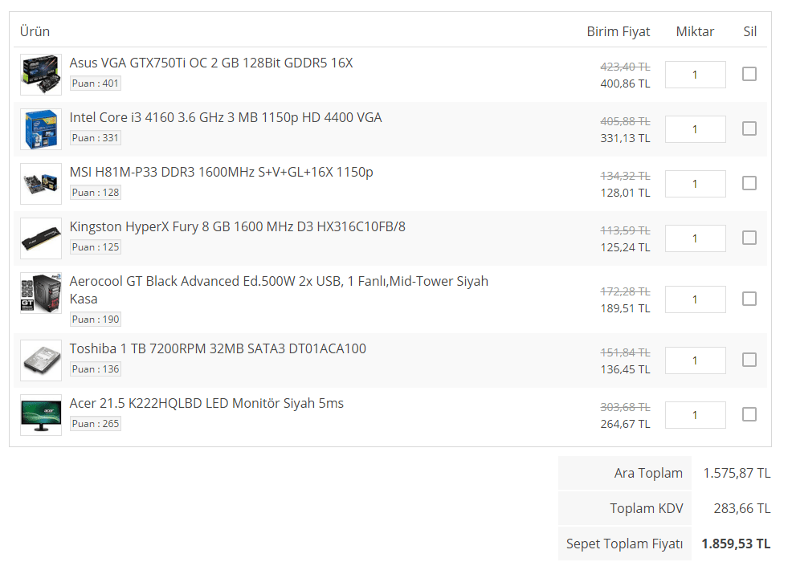Focus the quantity input for Toshiba 1 TB

[x=695, y=360]
